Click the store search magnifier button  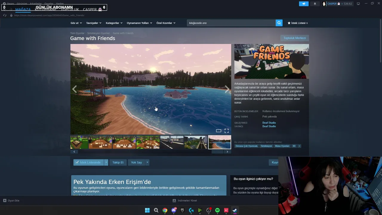point(279,23)
